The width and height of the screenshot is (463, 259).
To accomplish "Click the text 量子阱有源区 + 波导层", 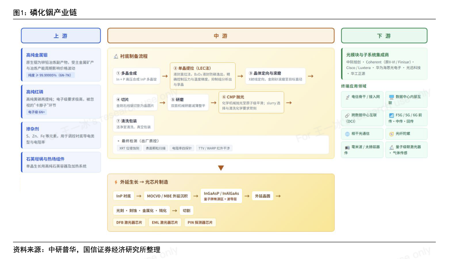I will [220, 199].
